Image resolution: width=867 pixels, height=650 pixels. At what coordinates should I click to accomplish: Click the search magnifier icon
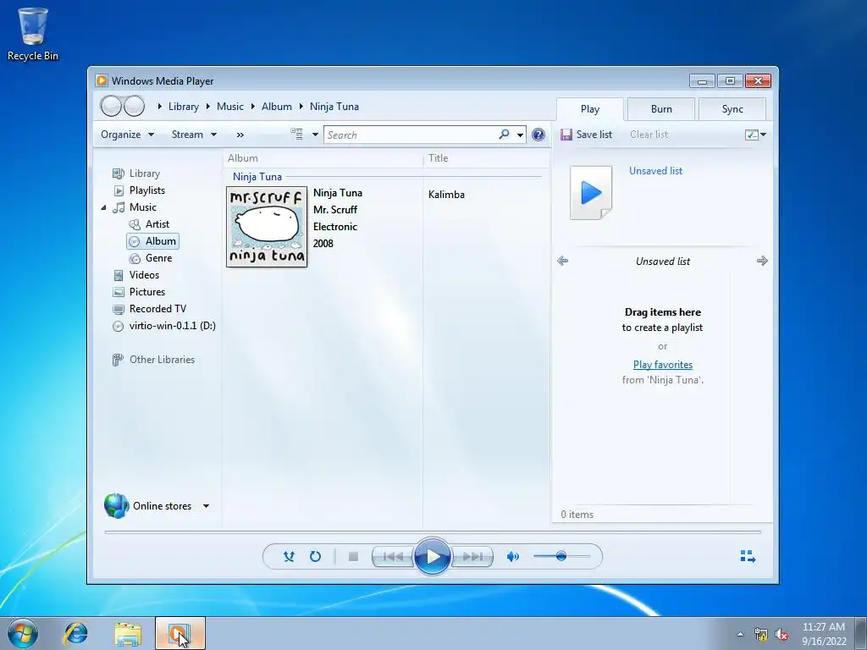[x=504, y=135]
